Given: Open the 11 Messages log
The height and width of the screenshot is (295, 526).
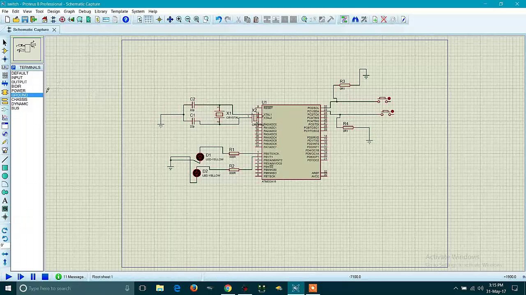Looking at the screenshot, I should 71,277.
